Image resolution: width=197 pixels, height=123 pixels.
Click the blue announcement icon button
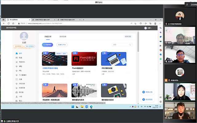click(x=144, y=92)
